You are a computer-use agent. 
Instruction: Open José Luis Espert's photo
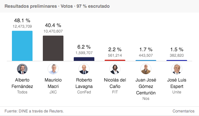pyautogui.click(x=177, y=69)
